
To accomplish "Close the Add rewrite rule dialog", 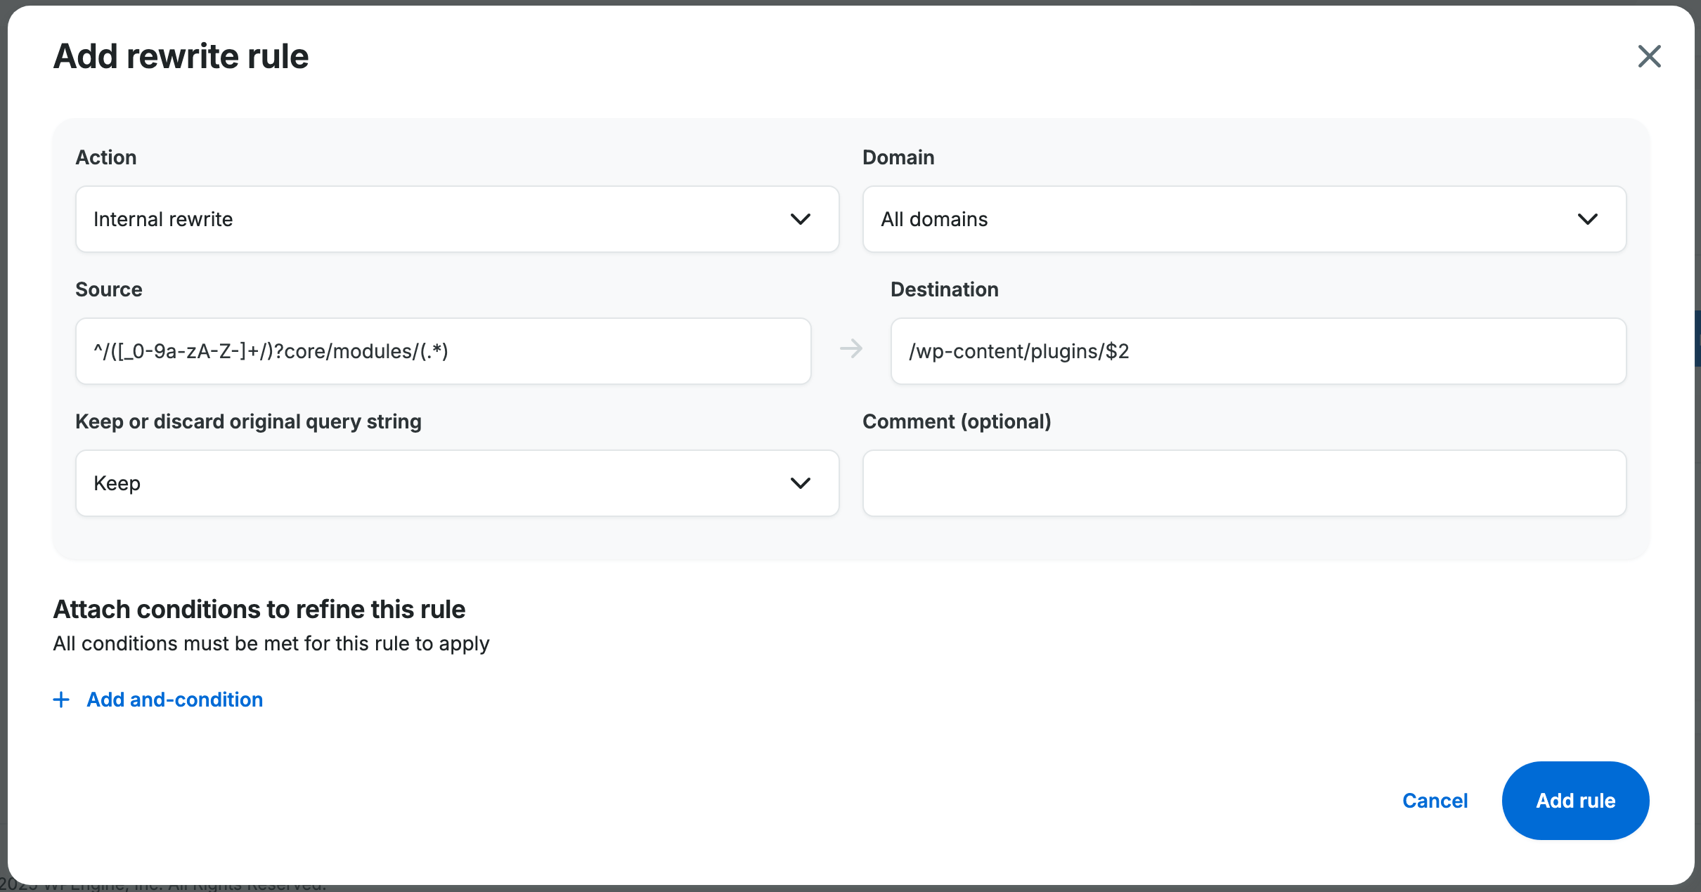I will coord(1649,56).
